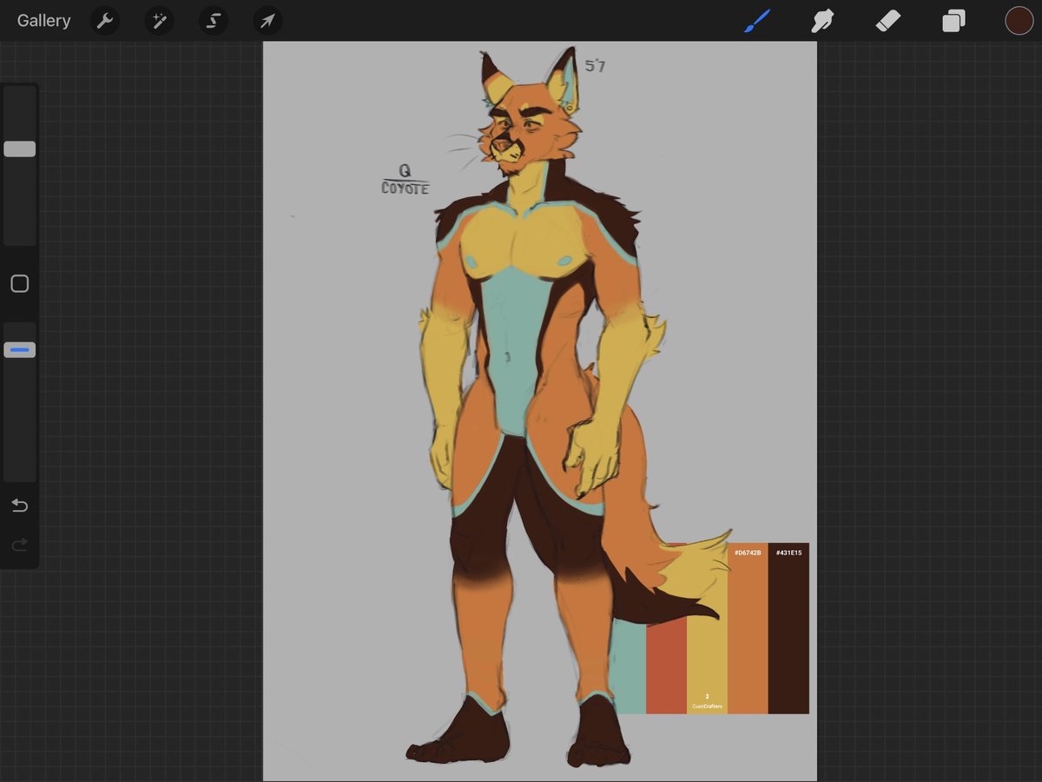Screen dimensions: 1042x782
Task: Open the Layers panel
Action: click(953, 20)
